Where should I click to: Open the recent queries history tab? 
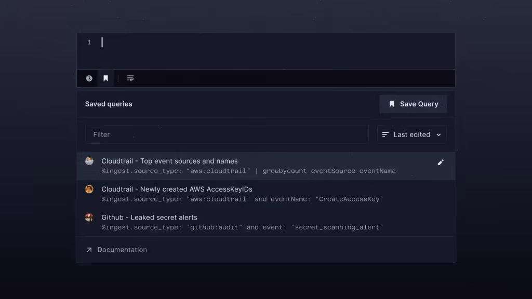point(89,78)
